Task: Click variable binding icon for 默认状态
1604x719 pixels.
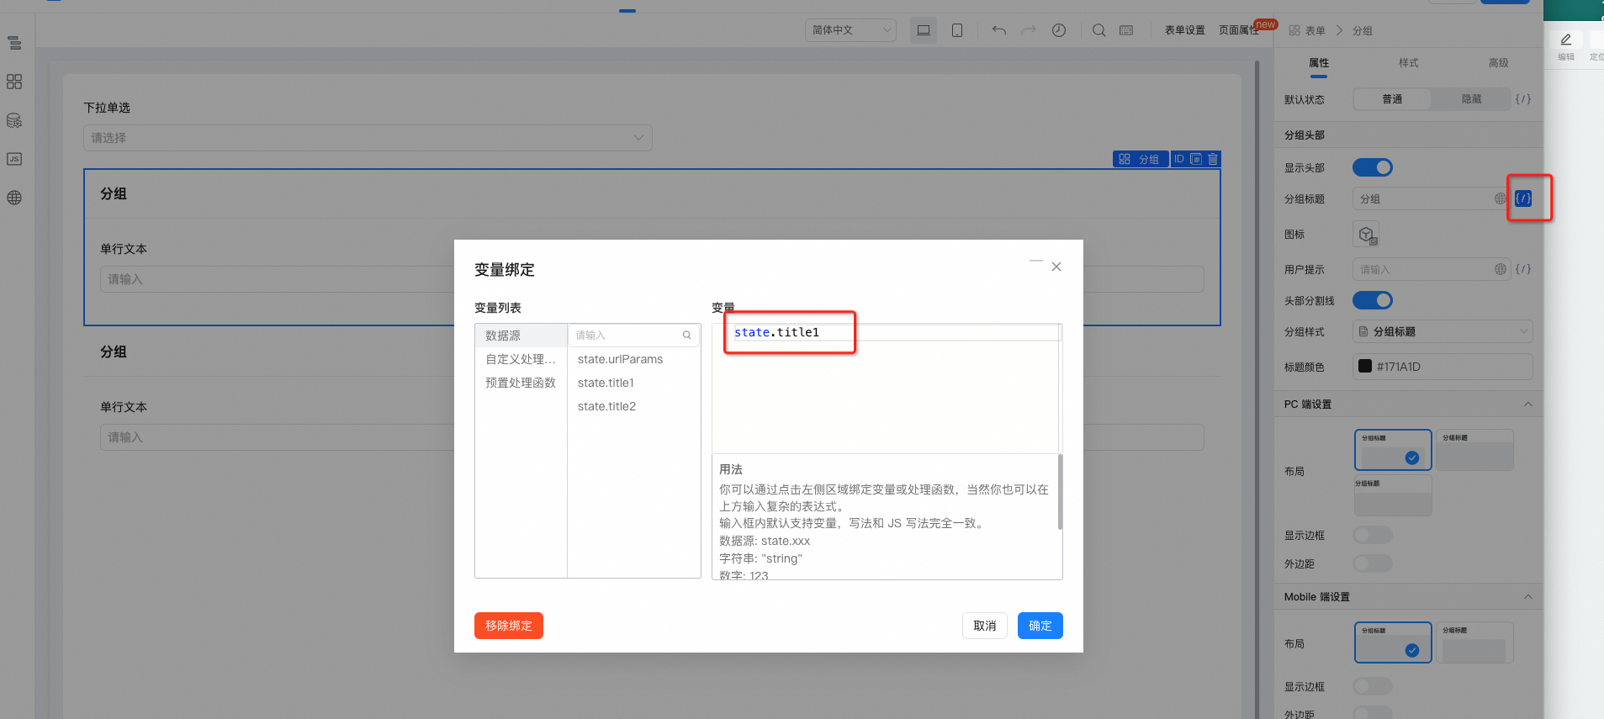Action: pos(1523,99)
